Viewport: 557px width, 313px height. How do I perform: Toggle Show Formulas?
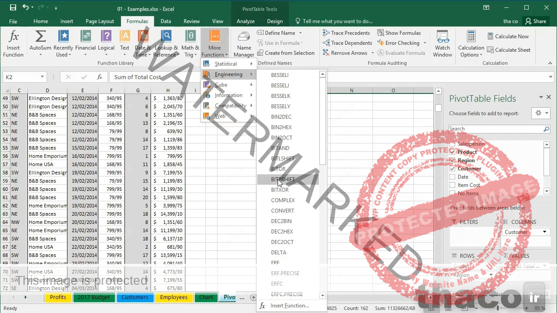399,33
